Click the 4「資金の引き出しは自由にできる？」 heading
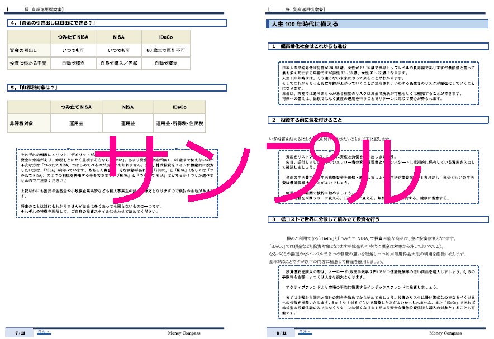The image size is (494, 339). point(117,23)
